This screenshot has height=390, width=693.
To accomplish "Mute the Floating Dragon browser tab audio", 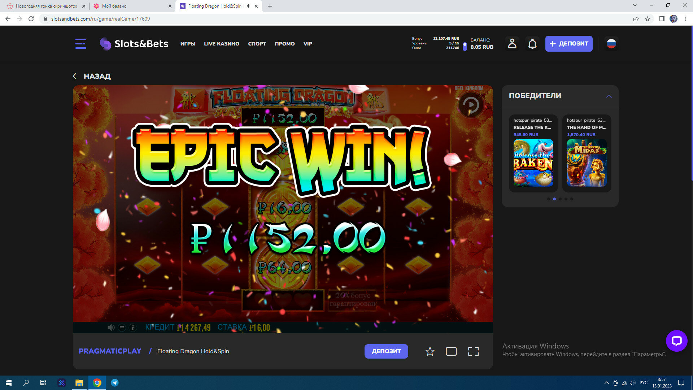I will (x=248, y=6).
